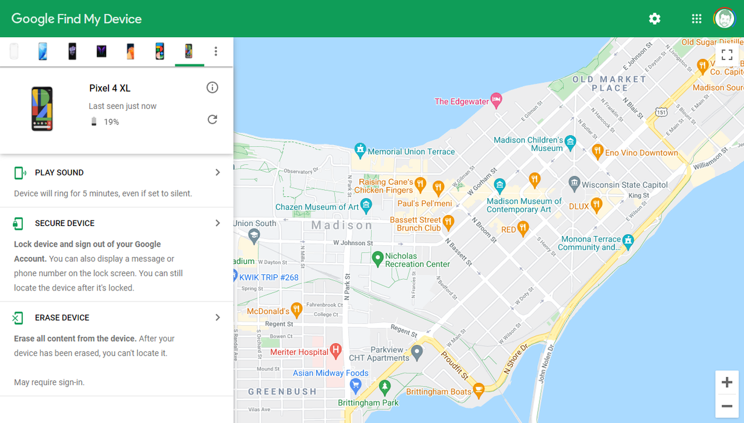
Task: Select the blue phone device tab
Action: pos(42,51)
